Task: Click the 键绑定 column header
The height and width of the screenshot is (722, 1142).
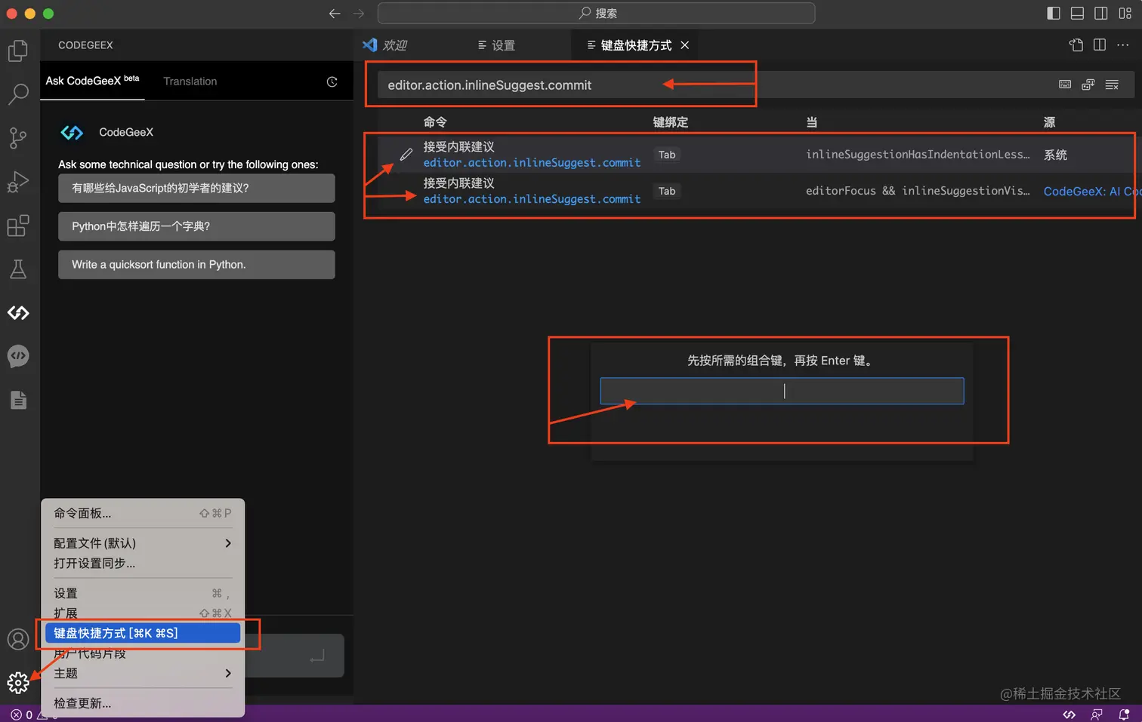Action: [670, 122]
